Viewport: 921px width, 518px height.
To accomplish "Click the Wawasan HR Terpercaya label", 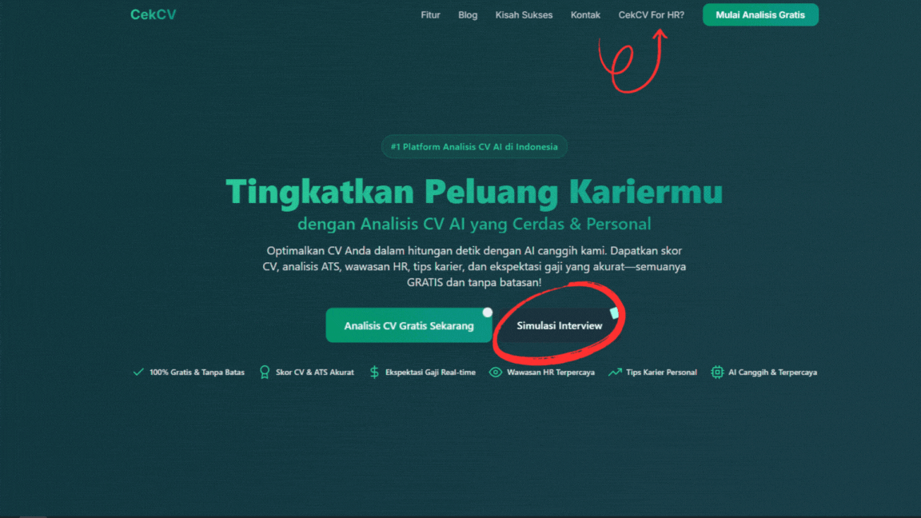I will tap(550, 373).
